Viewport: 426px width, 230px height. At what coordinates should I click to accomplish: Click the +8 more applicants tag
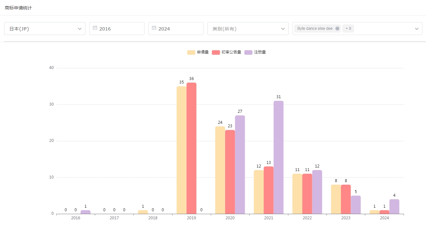pos(348,29)
